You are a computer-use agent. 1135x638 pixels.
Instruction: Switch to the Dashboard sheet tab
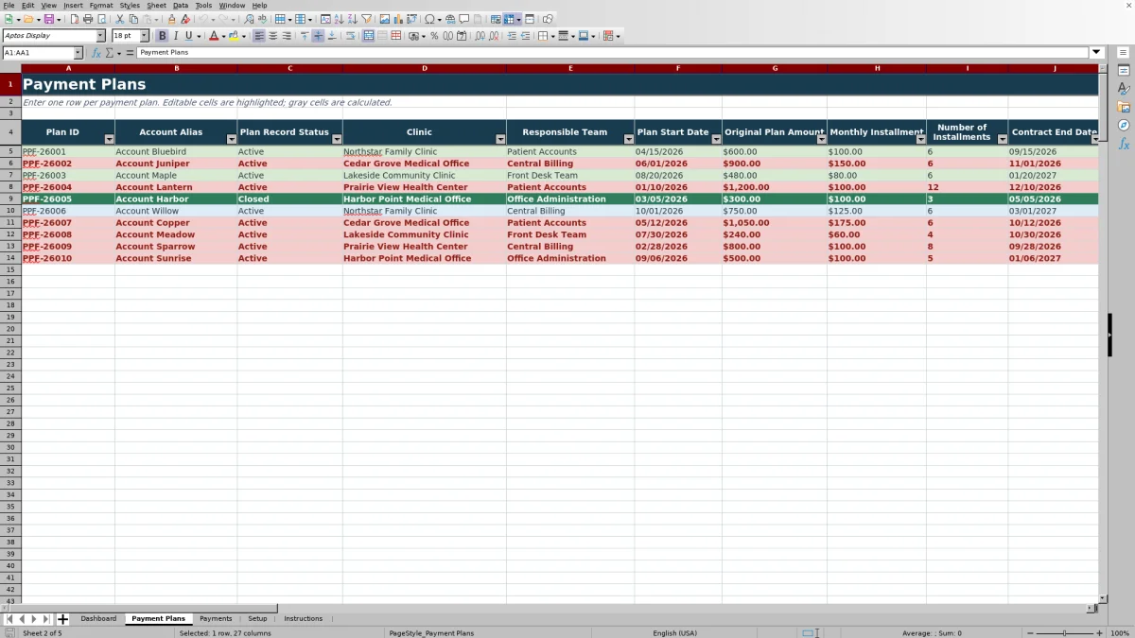(98, 619)
